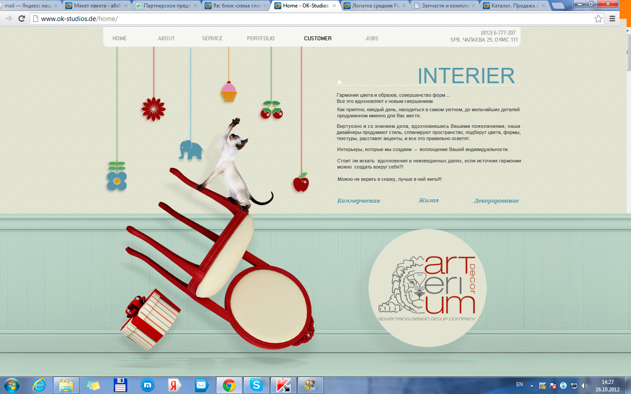This screenshot has height=394, width=631.
Task: Open the Chrome menu icon
Action: coord(613,19)
